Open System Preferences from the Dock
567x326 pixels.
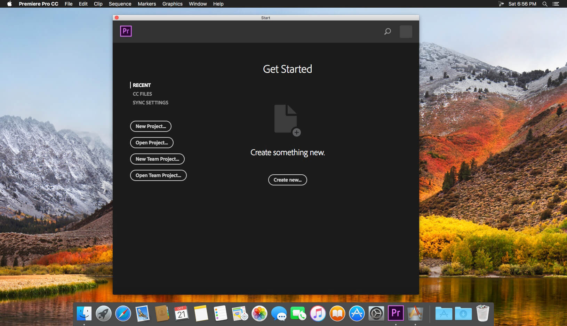tap(376, 313)
